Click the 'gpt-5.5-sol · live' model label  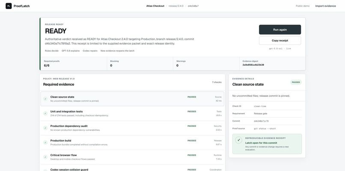pos(280,48)
